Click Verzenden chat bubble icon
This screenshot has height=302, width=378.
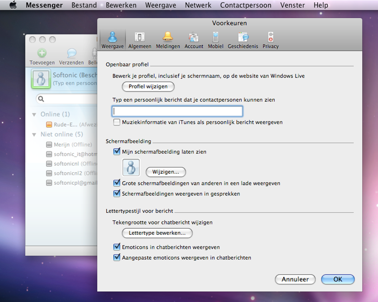tap(72, 53)
